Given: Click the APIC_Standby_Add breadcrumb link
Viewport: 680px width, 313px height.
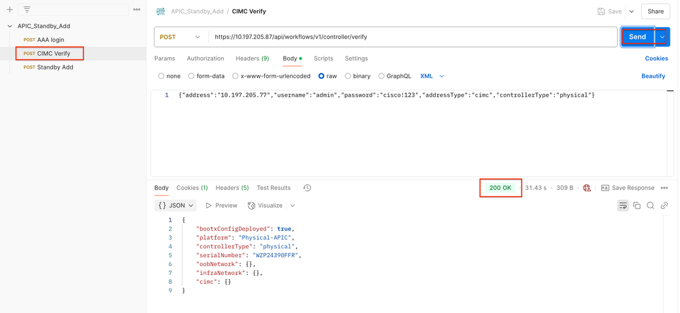Looking at the screenshot, I should (197, 12).
